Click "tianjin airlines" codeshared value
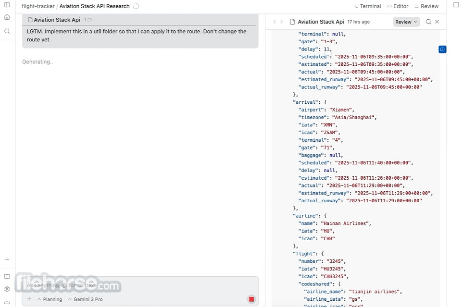Screen dimensions: 463x307 375,292
